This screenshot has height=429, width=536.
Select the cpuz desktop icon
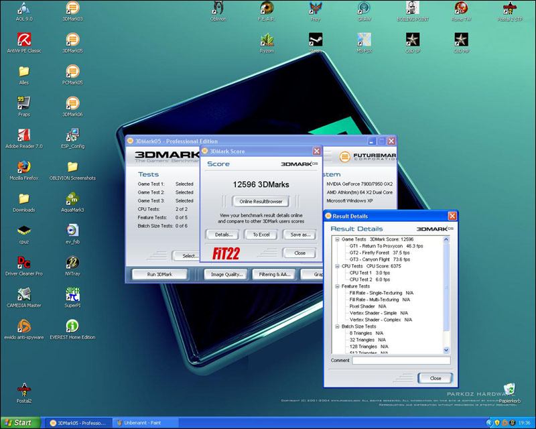tap(24, 234)
